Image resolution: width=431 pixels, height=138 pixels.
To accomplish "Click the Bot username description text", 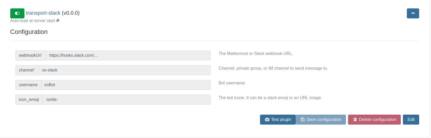I will coord(232,83).
